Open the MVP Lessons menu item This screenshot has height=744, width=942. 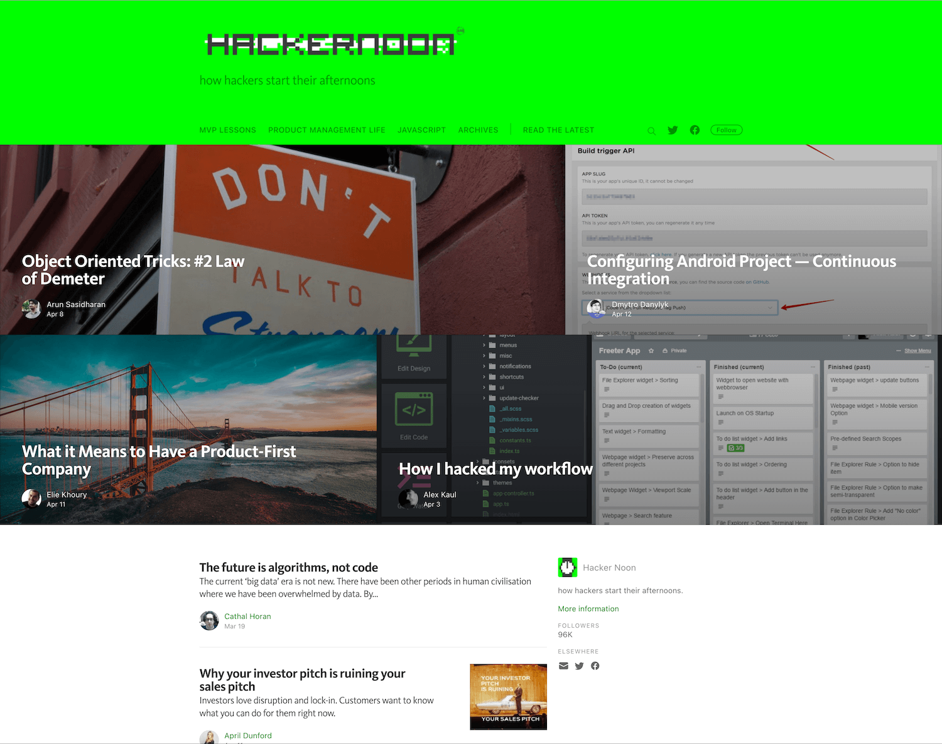[x=228, y=130]
